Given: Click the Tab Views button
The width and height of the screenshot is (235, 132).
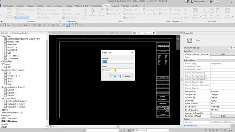Looking at the screenshot, I should [211, 14].
